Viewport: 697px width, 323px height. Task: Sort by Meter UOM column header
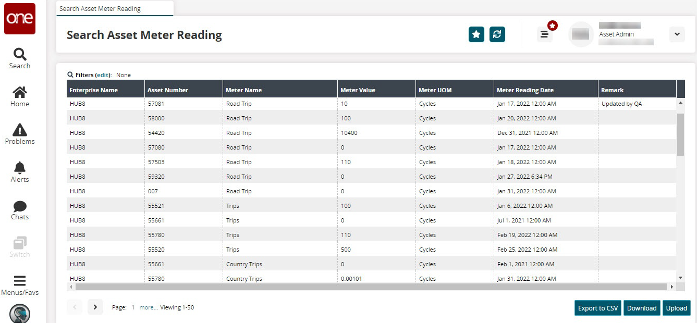[x=455, y=90]
